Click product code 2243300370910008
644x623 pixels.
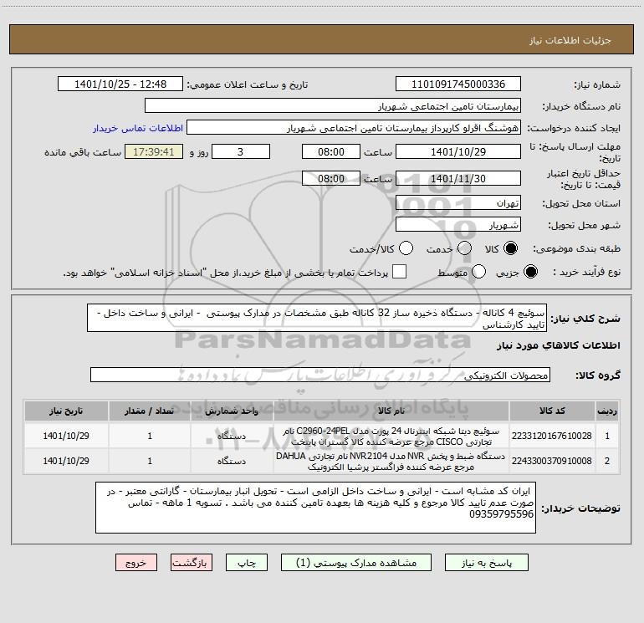[x=552, y=462]
